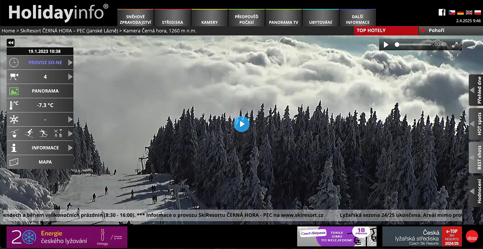The image size is (483, 249).
Task: Open the PŘEDPOVĚĎ POČASÍ menu tab
Action: pyautogui.click(x=246, y=20)
